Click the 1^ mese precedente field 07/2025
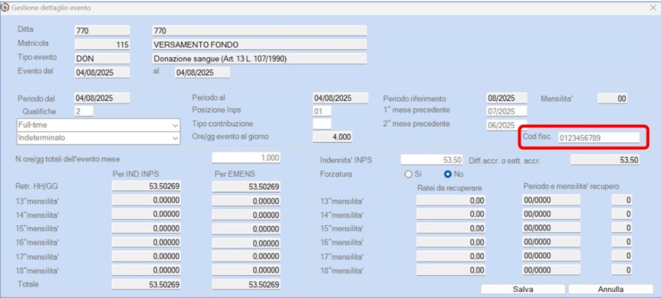This screenshot has height=298, width=661. [x=506, y=111]
